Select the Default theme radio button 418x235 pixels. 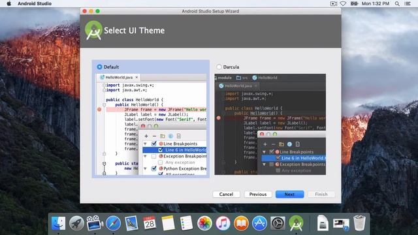click(x=99, y=67)
